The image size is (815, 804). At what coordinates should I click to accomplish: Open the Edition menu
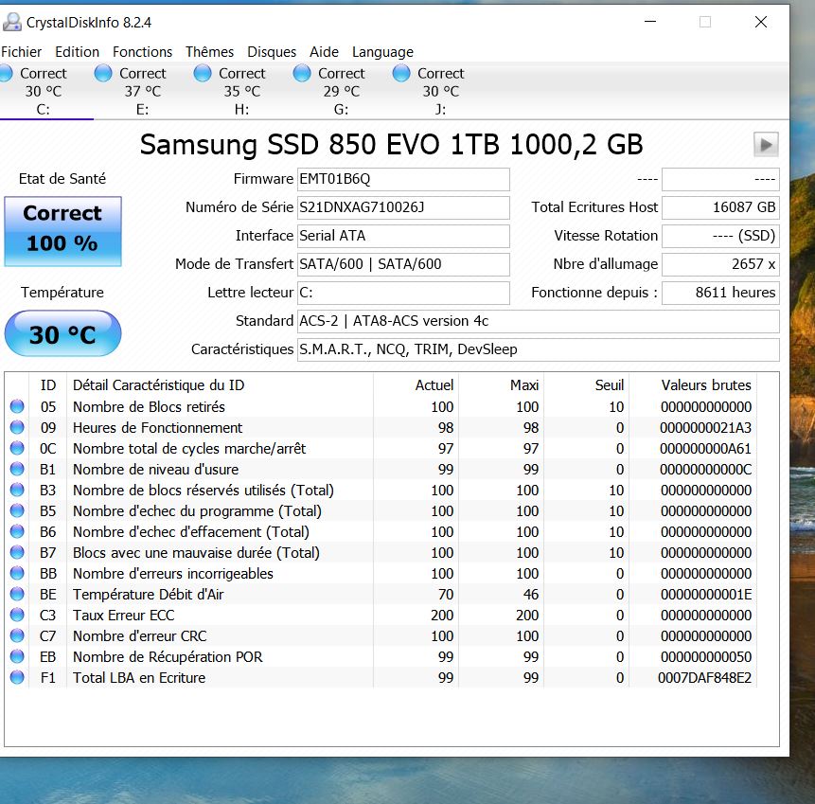click(x=77, y=52)
